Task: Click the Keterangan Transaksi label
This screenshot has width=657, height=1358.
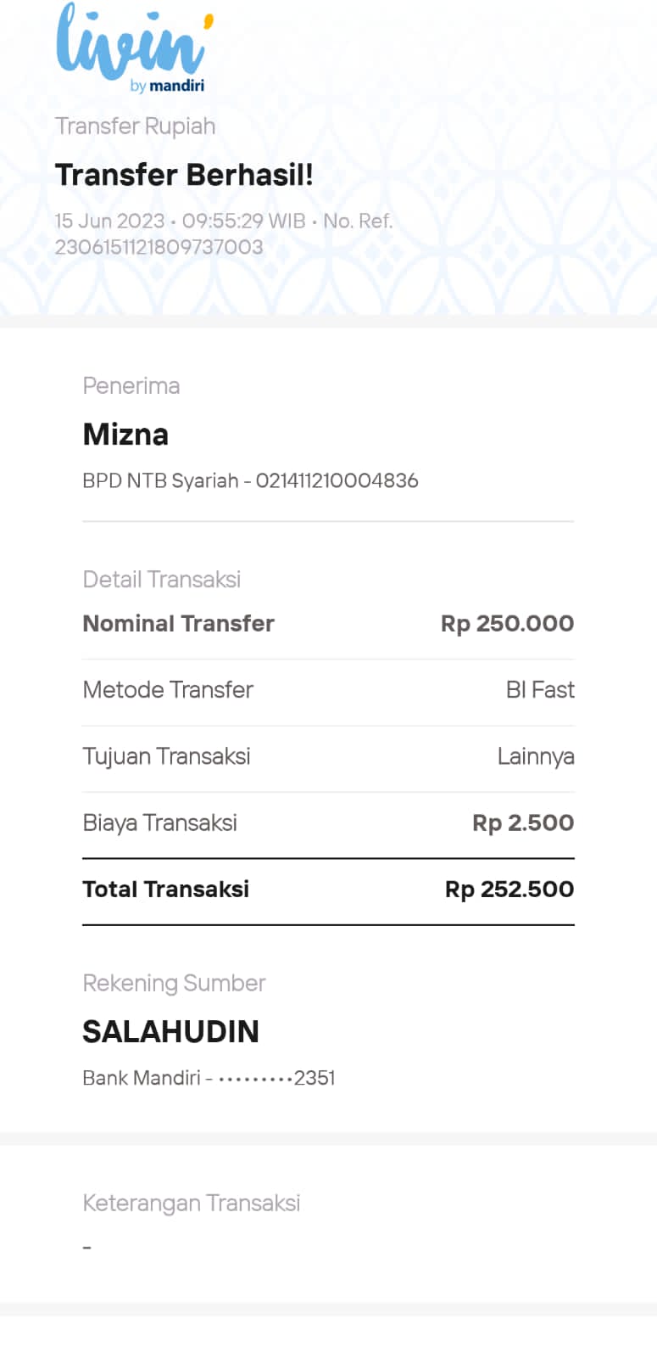Action: point(192,1204)
